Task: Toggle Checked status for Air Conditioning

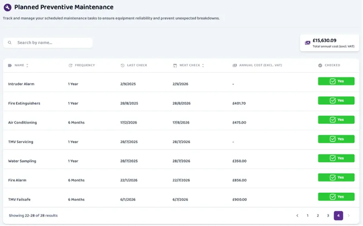Action: 336,120
